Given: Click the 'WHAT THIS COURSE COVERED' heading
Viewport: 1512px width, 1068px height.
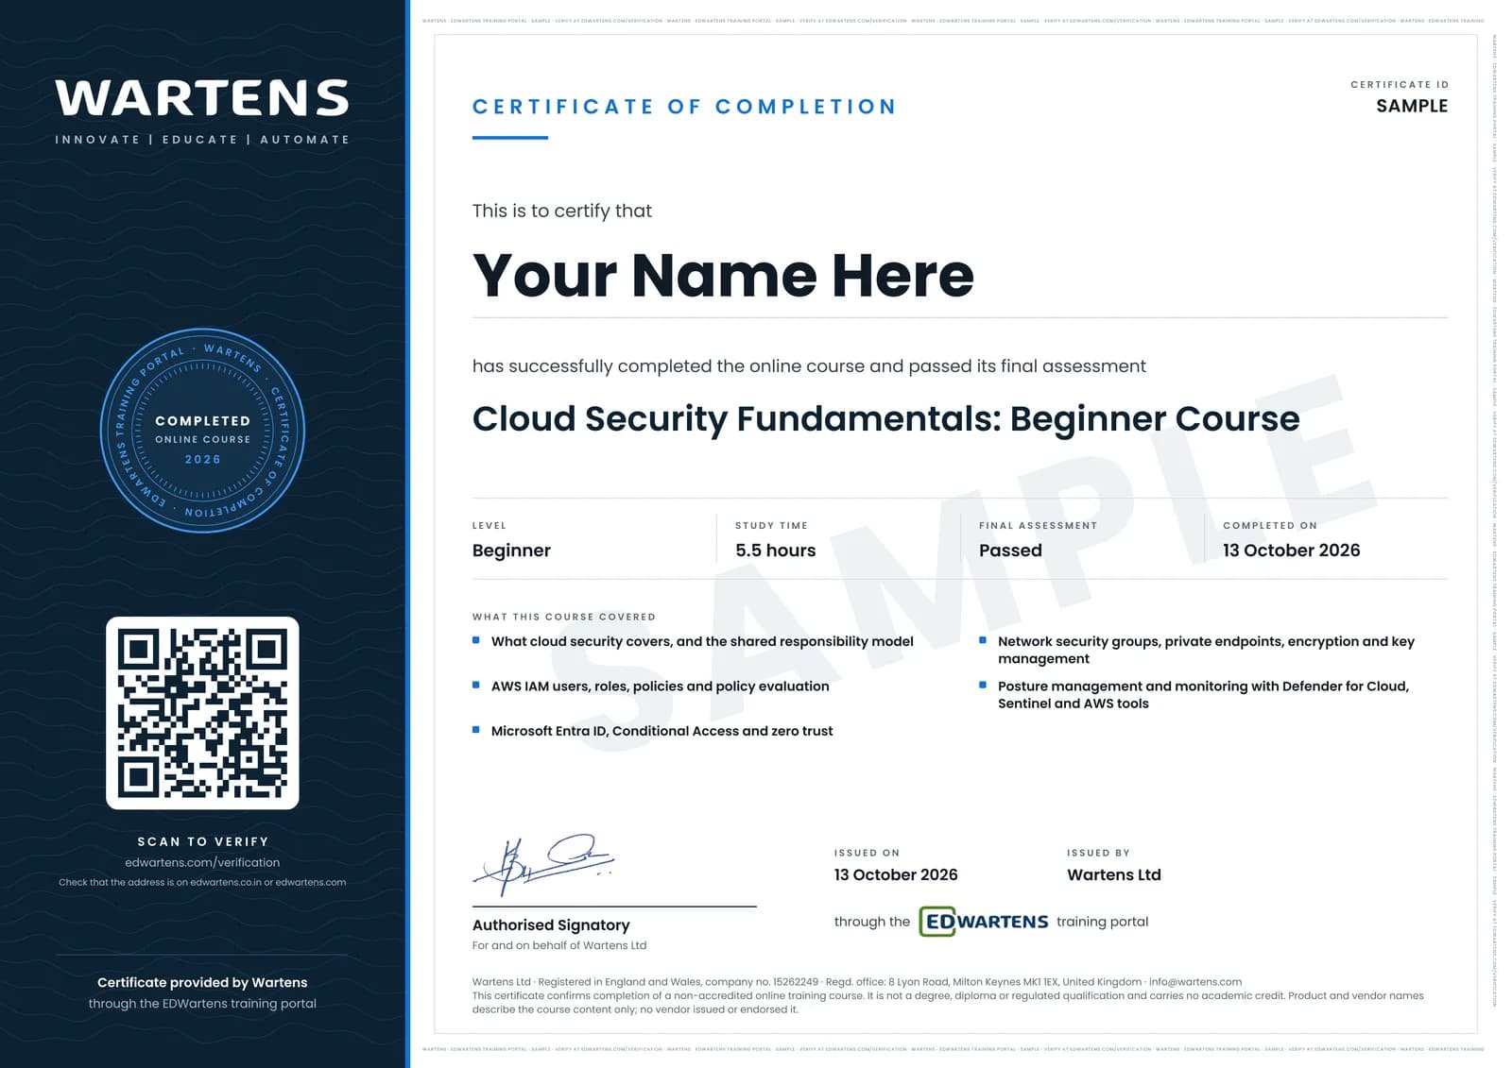Looking at the screenshot, I should (x=564, y=617).
